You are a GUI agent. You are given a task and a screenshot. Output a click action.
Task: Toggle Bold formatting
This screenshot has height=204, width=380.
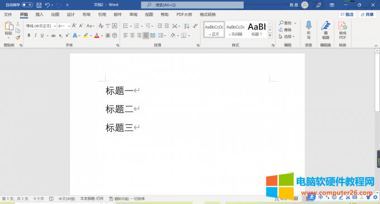coord(29,36)
